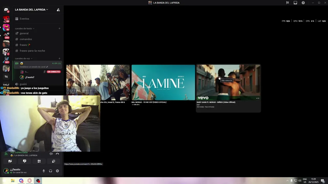Click 'Voz conectada' connection status
This screenshot has height=184, width=328.
pyautogui.click(x=19, y=153)
